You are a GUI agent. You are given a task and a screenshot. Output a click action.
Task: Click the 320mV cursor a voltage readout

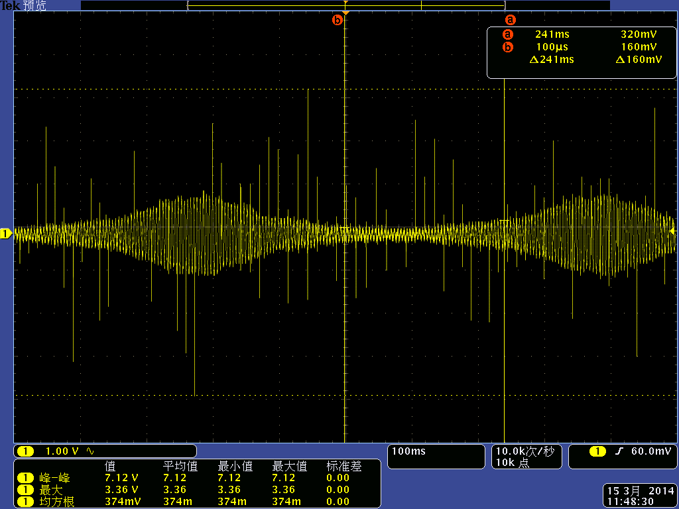(639, 34)
